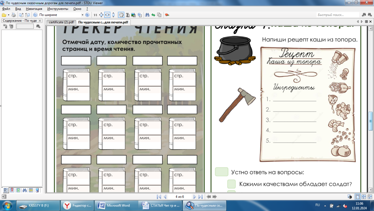
Task: Click the zoom in plus button
Action: click(87, 15)
